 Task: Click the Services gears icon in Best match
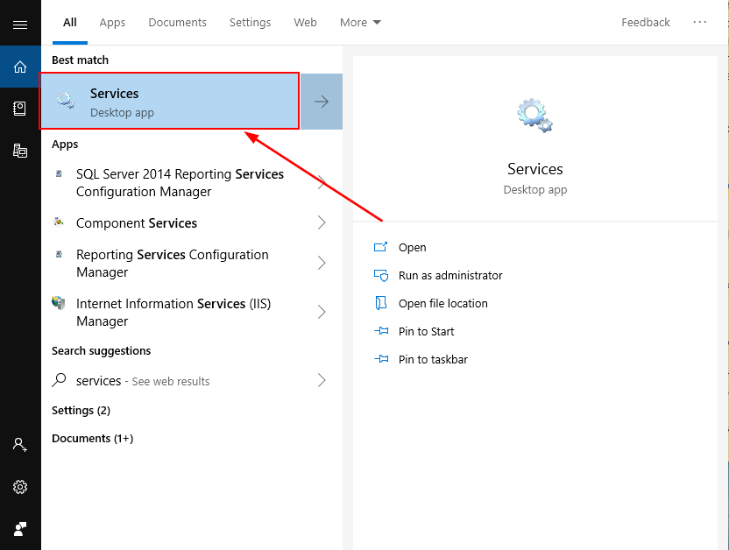click(x=66, y=101)
